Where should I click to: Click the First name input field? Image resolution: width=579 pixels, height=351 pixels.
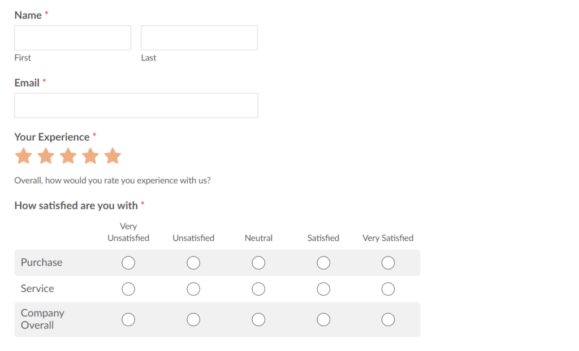pyautogui.click(x=72, y=38)
